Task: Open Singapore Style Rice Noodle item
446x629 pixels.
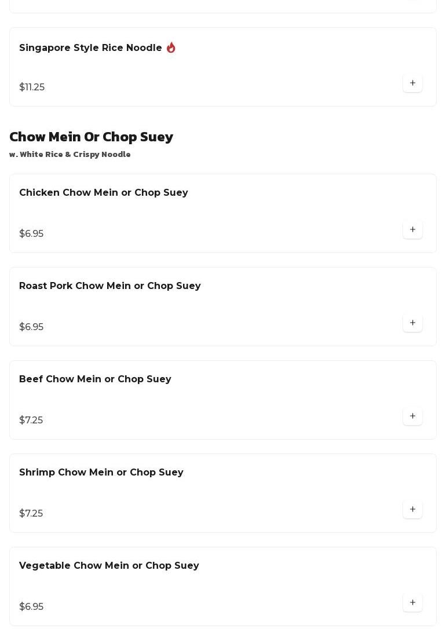Action: click(x=90, y=48)
